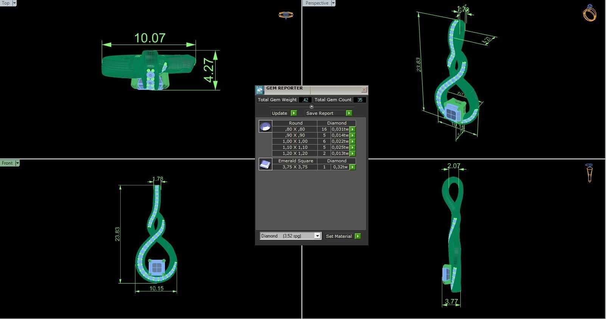Click green arrow for 0,022tw row
Viewport: 606px width, 319px height.
(353, 141)
